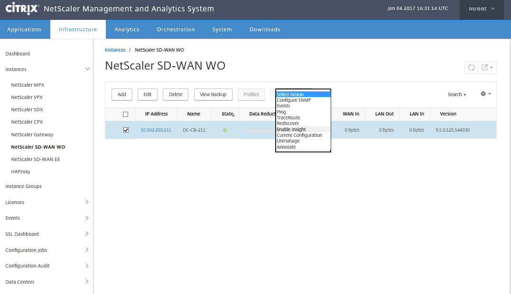Switch to the Applications tab
This screenshot has width=511, height=294.
point(25,29)
